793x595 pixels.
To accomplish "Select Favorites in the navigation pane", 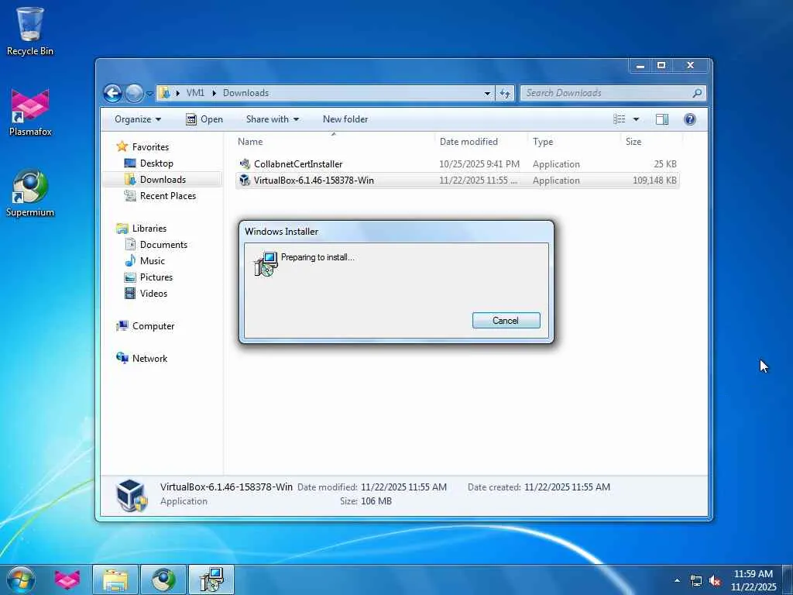I will [150, 146].
